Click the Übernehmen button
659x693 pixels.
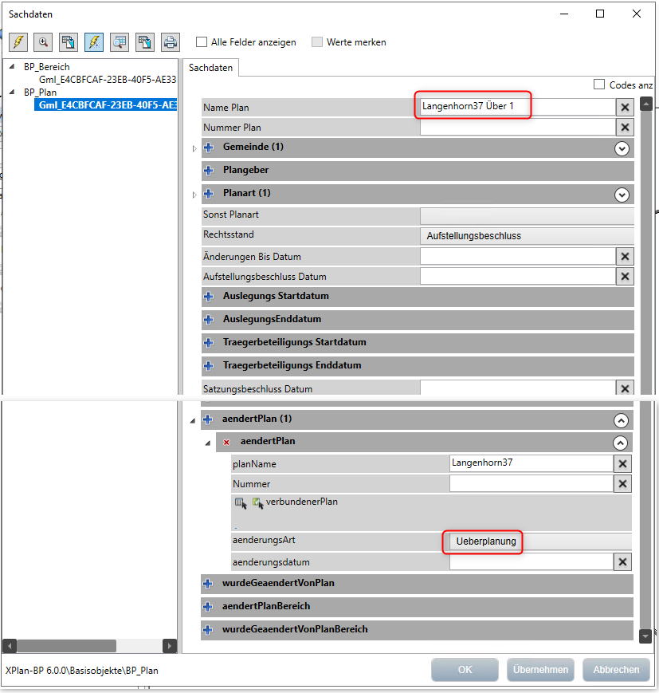[540, 670]
